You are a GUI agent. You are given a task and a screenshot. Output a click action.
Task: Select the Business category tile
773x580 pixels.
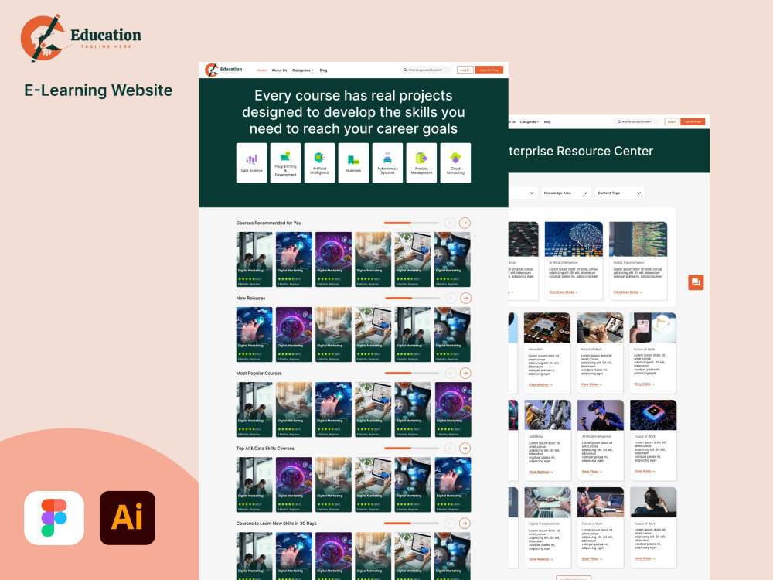tap(353, 162)
